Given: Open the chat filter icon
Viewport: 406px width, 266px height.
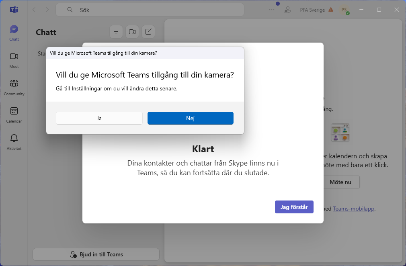Looking at the screenshot, I should [116, 31].
